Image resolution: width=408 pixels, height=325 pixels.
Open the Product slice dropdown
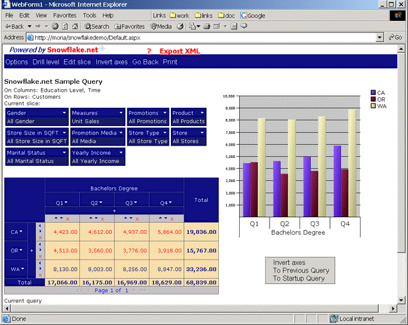tap(202, 112)
